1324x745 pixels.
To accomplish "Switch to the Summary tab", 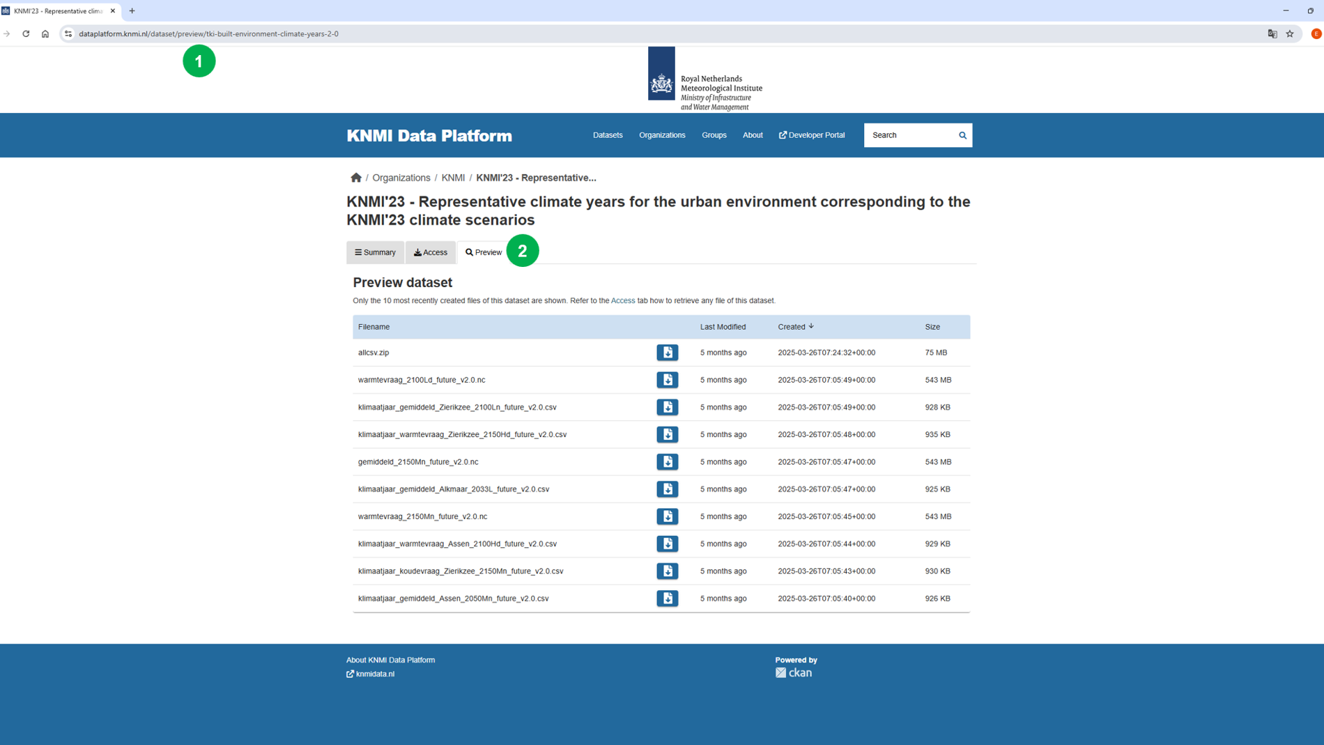I will (x=375, y=252).
